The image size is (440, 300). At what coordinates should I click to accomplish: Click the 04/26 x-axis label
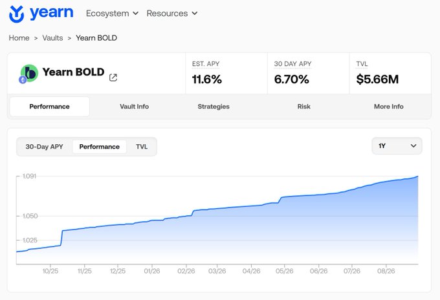pyautogui.click(x=251, y=271)
